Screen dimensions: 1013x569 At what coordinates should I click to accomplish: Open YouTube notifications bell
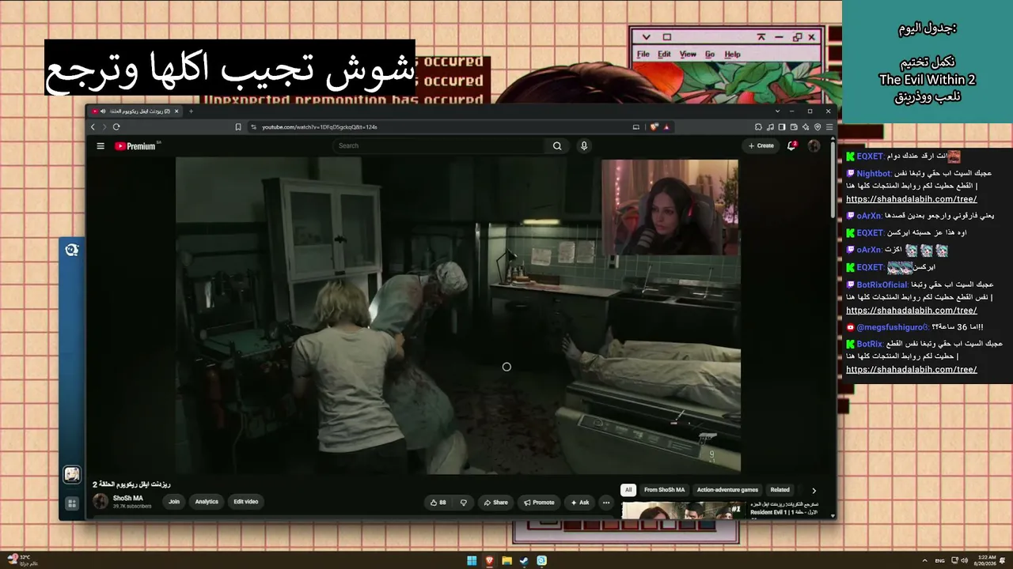click(x=792, y=146)
